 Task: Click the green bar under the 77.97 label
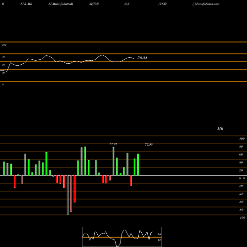pos(113,162)
